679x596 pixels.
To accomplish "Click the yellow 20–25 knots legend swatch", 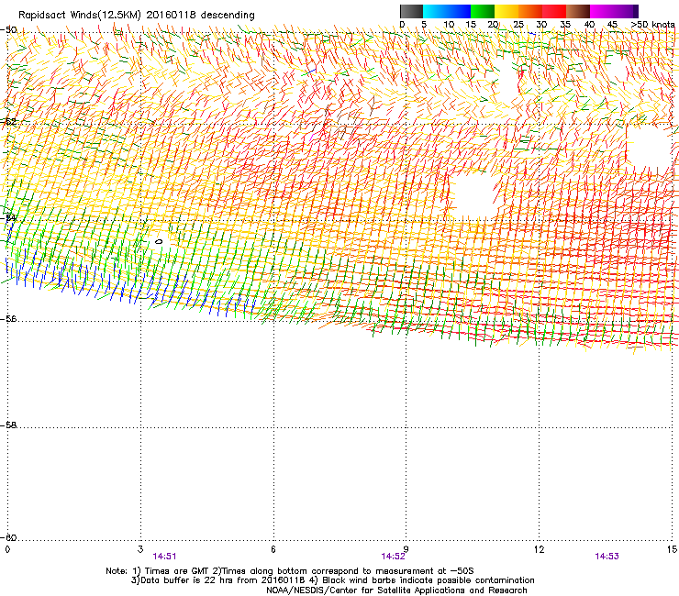I will pos(506,11).
